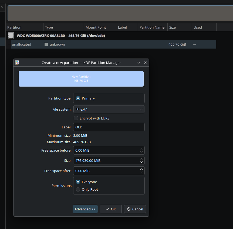Enable the Encrypt with LUKS checkbox

tap(76, 118)
